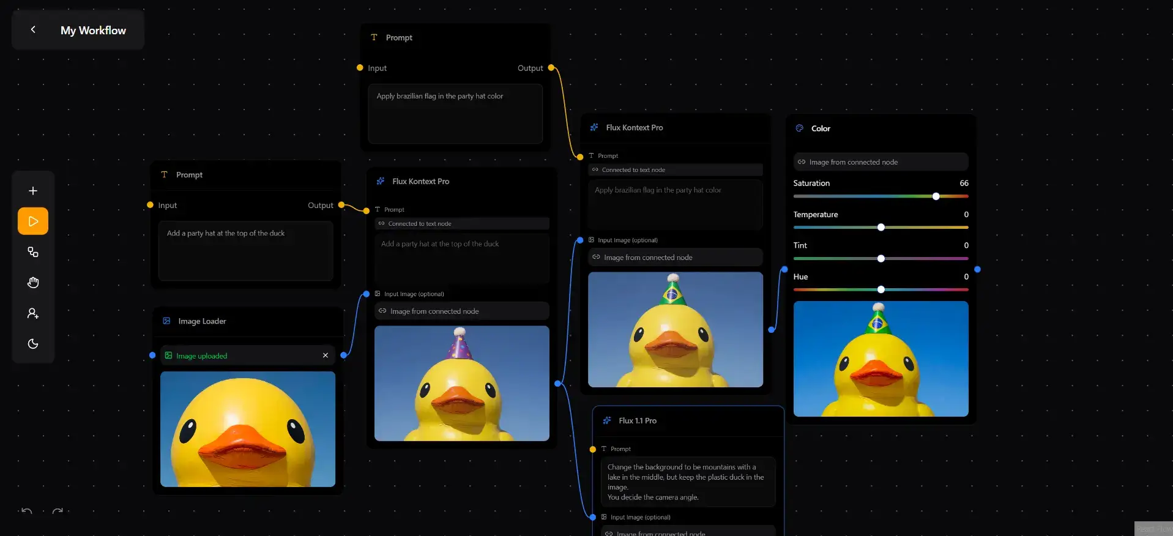Click the back arrow beside My Workflow

(33, 29)
